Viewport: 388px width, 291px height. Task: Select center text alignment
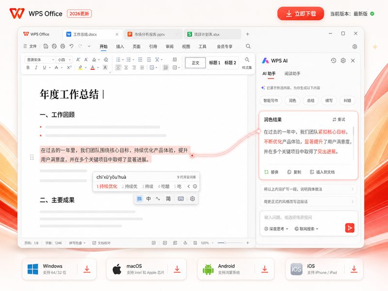coord(126,67)
